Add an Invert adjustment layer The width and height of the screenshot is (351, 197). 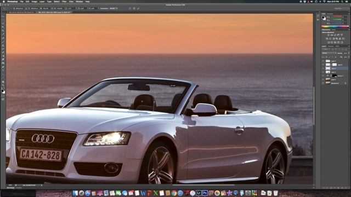pyautogui.click(x=328, y=43)
